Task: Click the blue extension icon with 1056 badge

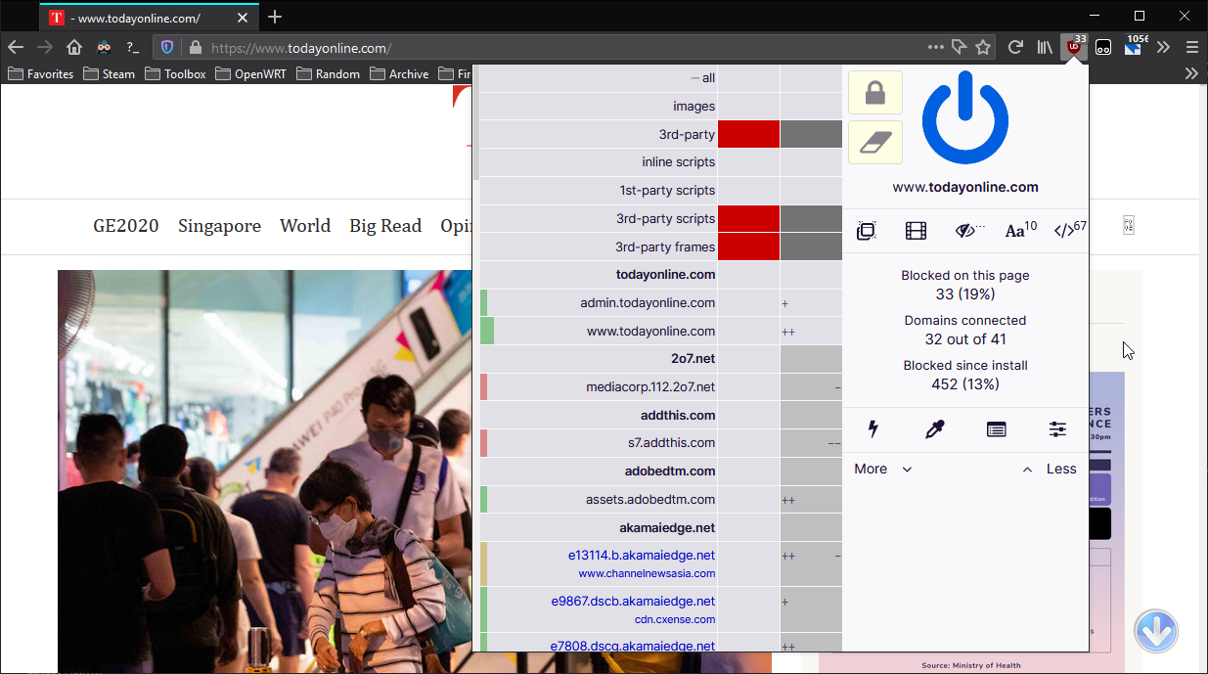Action: coord(1134,47)
